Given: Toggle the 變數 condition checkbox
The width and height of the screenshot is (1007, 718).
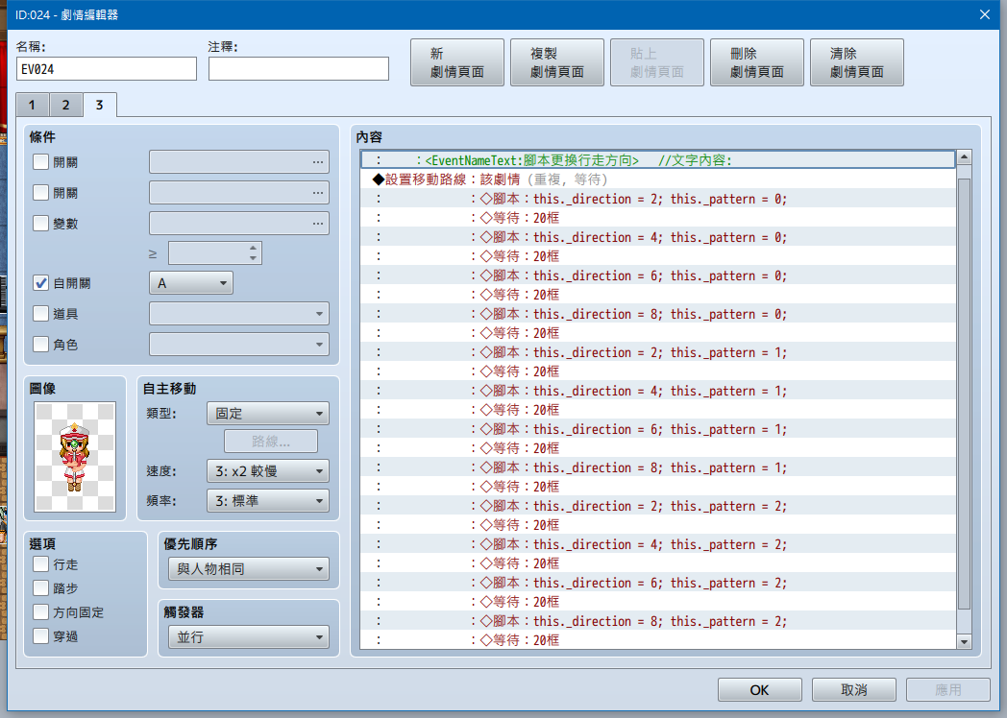Looking at the screenshot, I should click(40, 223).
